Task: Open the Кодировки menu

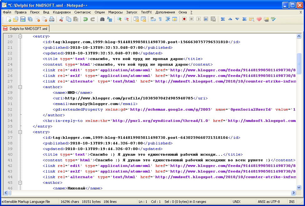Action: 62,12
